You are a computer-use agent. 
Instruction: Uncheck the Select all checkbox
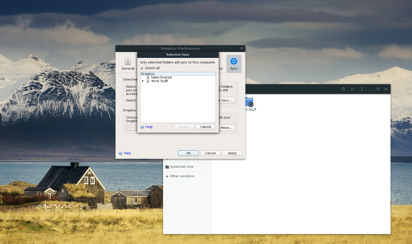tap(141, 68)
